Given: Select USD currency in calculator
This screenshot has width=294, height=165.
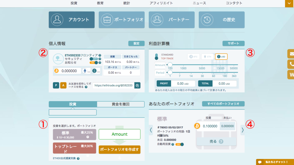Looking at the screenshot, I should tap(221, 57).
